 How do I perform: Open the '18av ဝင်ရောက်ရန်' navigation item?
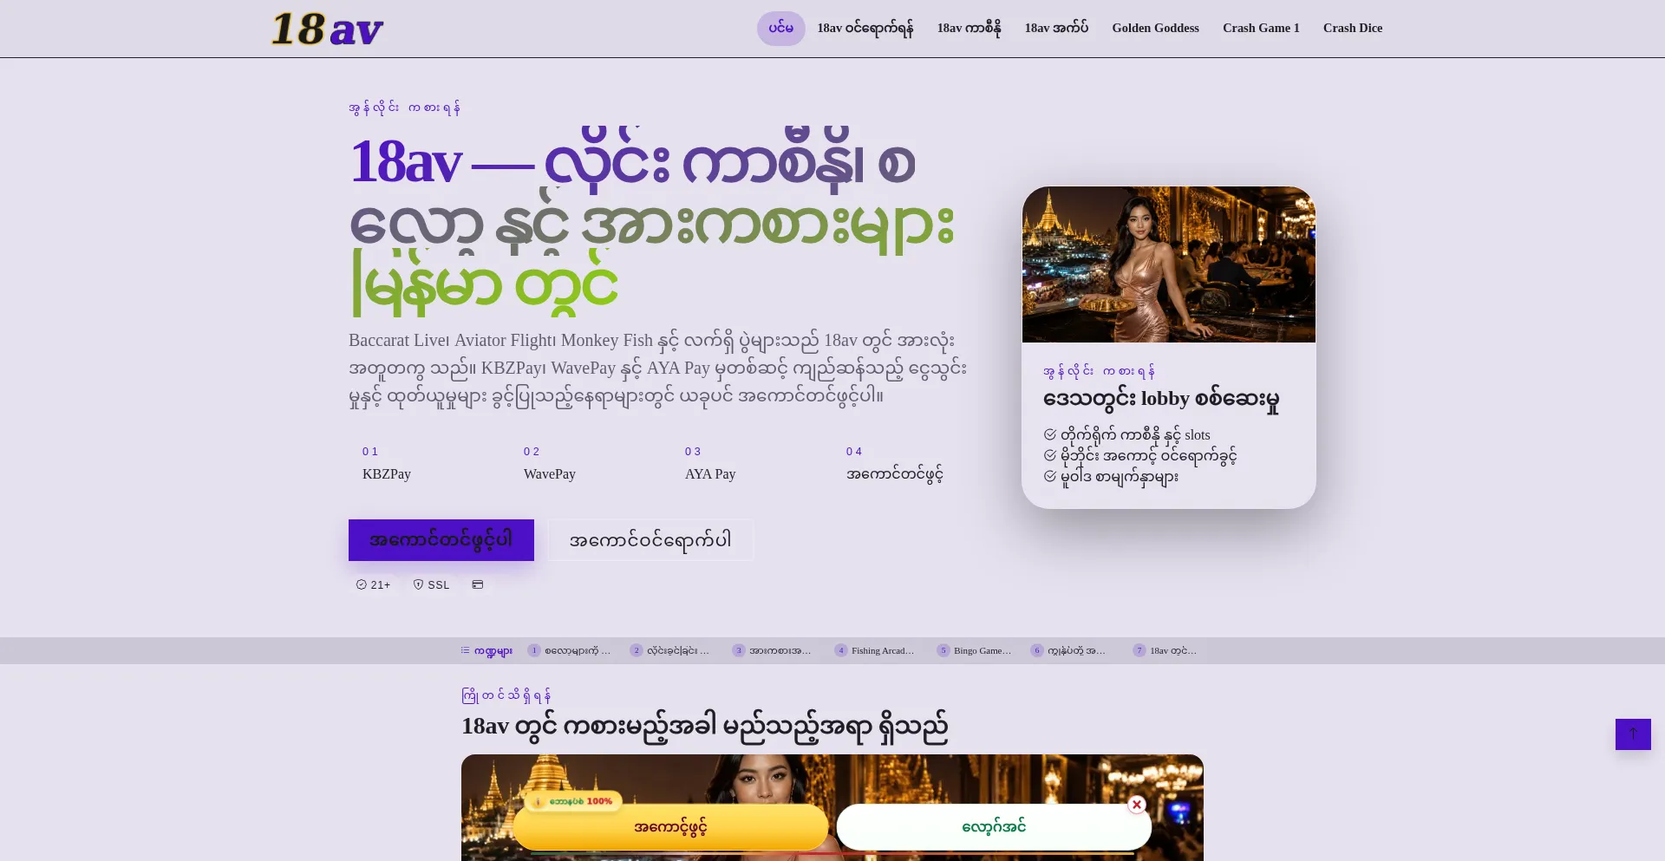[865, 29]
